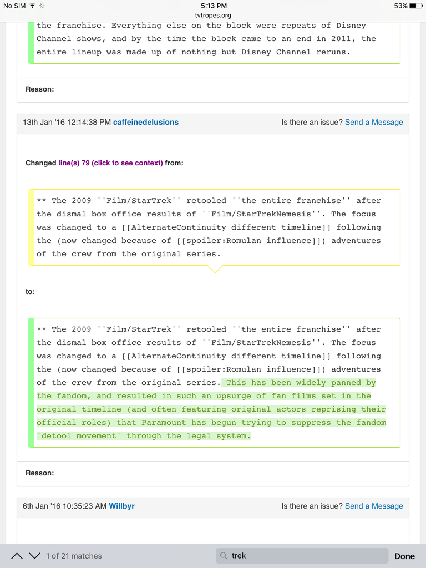Tap the tvtropes.org address bar
This screenshot has height=568, width=426.
coord(213,15)
